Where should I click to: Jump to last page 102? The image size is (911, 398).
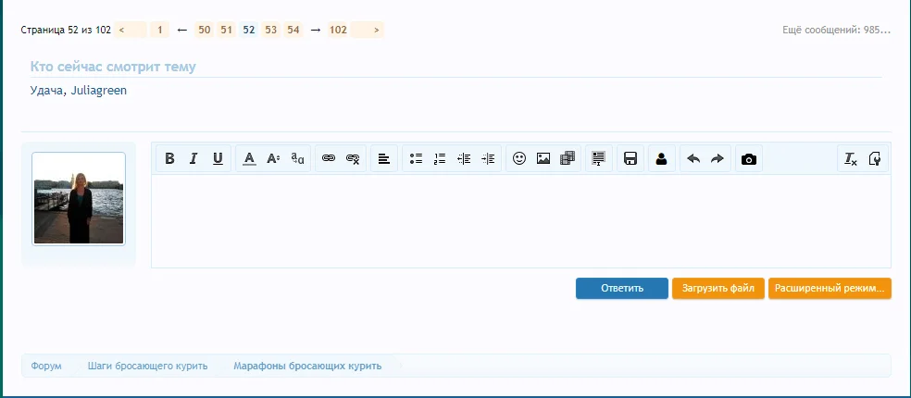coord(338,30)
